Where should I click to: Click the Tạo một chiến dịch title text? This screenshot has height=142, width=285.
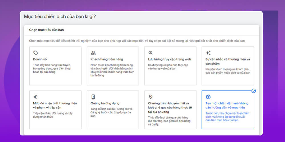click(227, 105)
